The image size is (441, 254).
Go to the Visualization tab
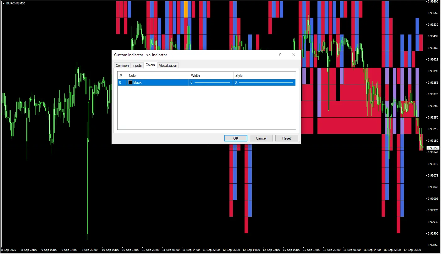point(168,66)
